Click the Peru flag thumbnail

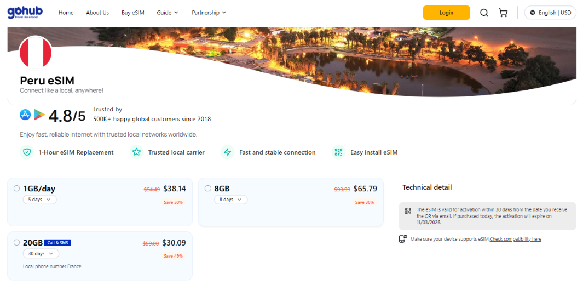coord(36,54)
